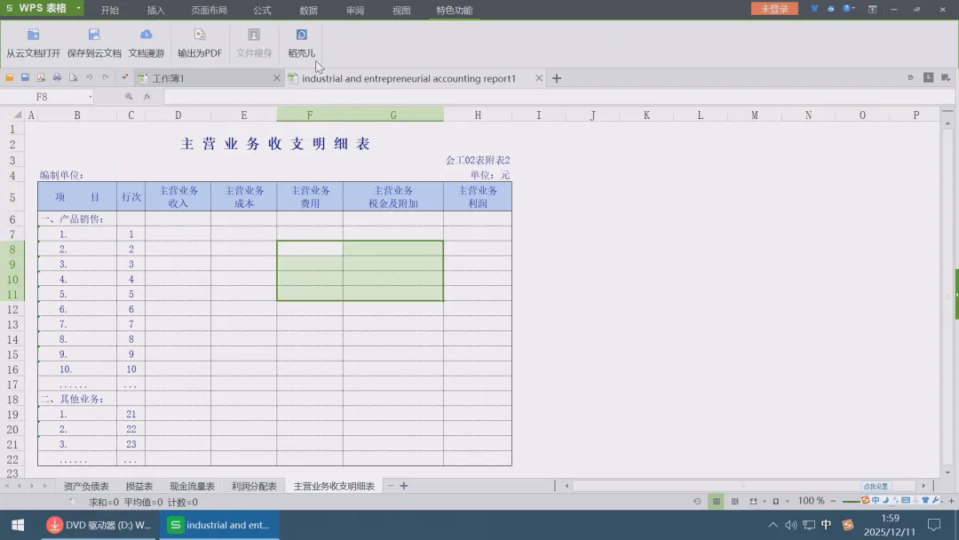Click the 100 % zoom level

[812, 501]
